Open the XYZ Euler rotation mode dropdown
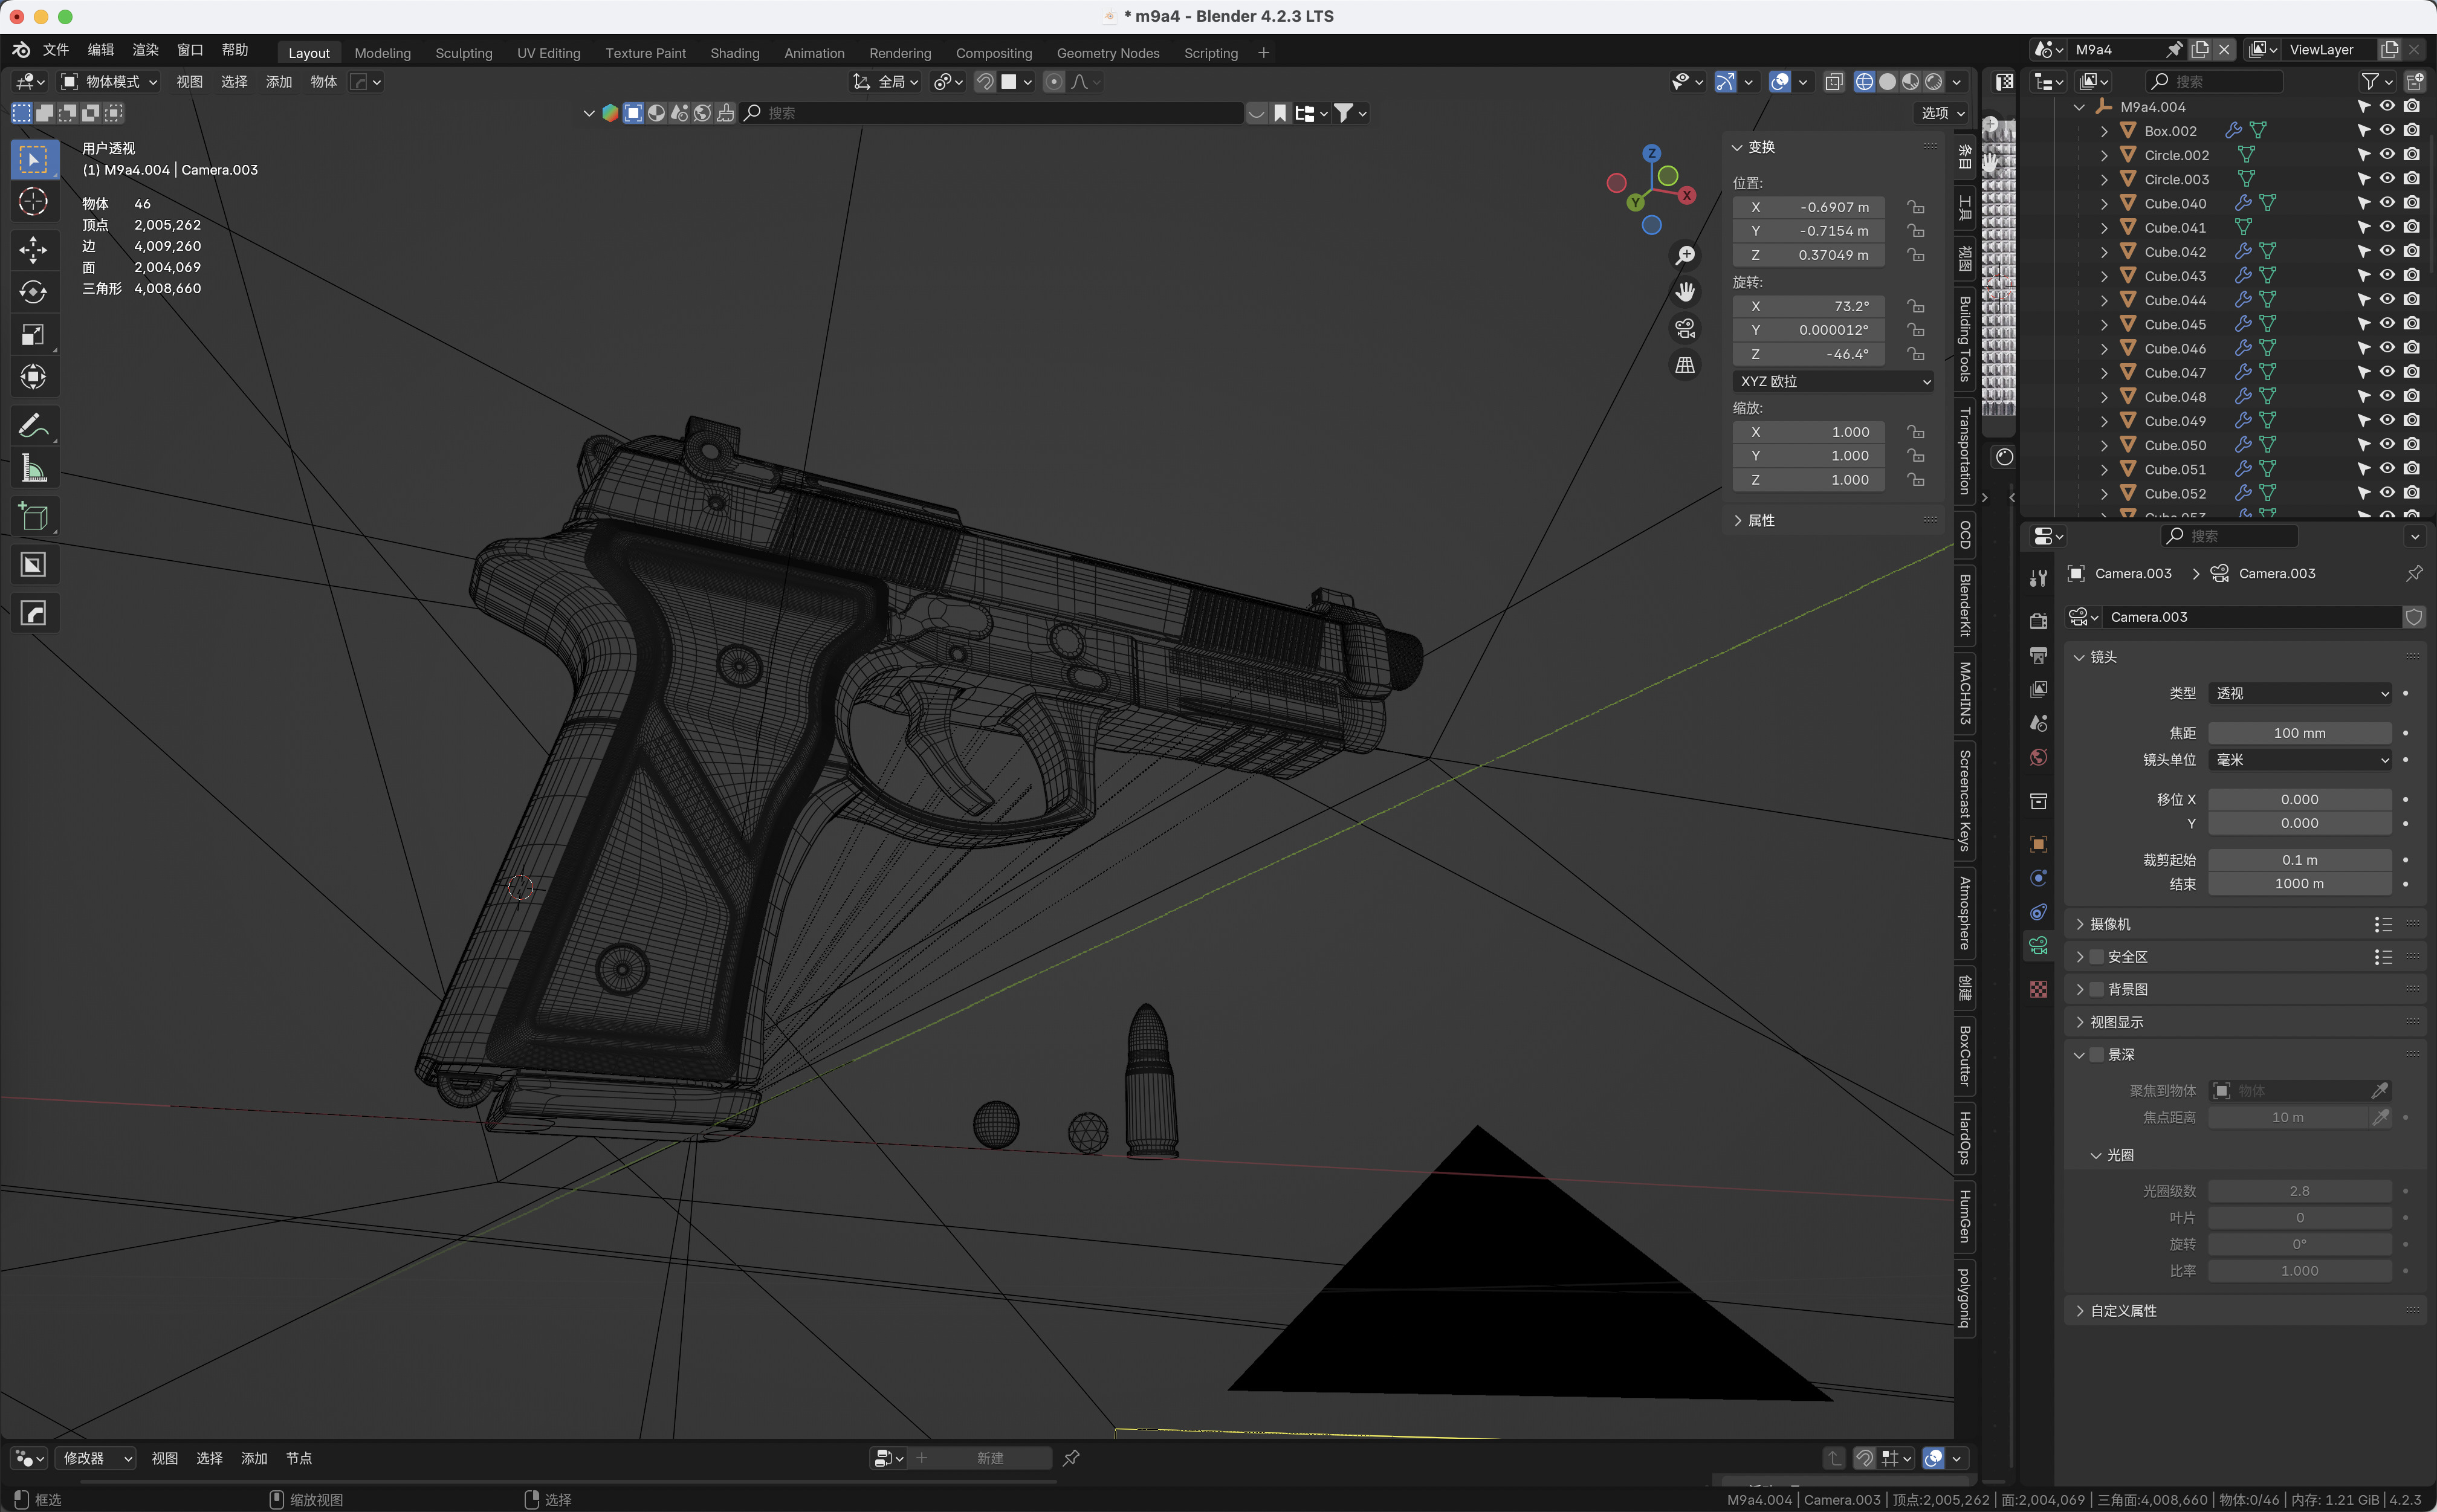2437x1512 pixels. [1834, 381]
